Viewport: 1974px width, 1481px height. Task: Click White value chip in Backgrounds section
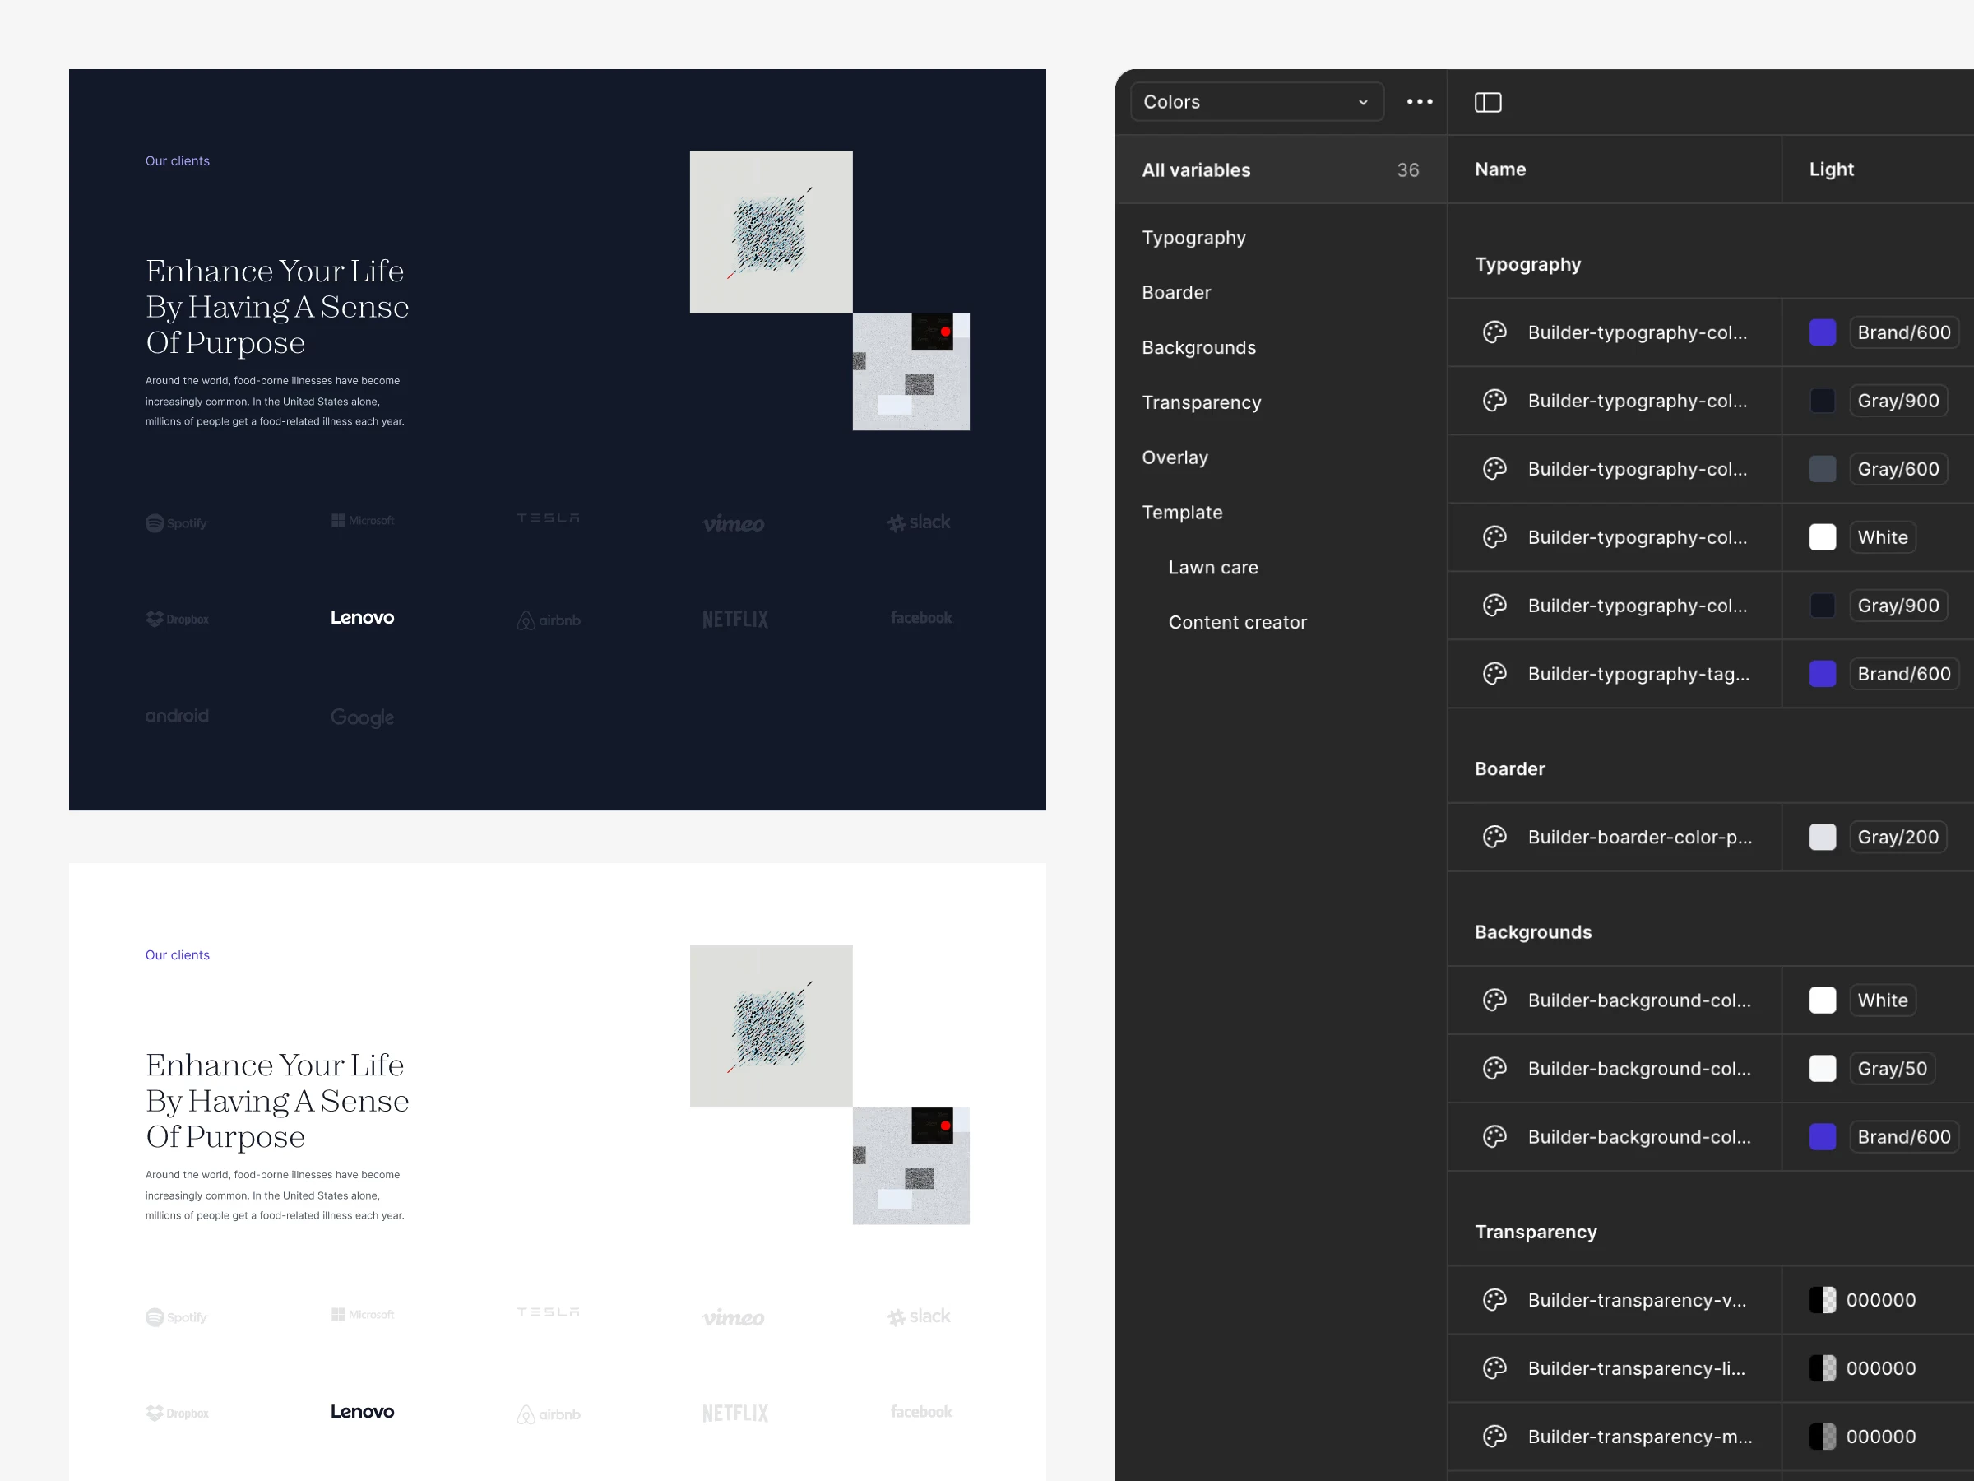1881,1000
